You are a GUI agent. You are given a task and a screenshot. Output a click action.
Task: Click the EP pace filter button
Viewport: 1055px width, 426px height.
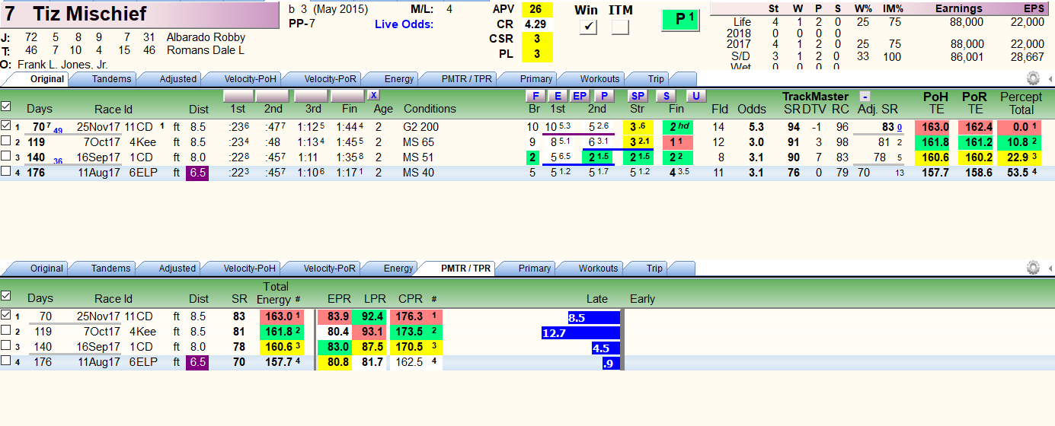pyautogui.click(x=580, y=96)
